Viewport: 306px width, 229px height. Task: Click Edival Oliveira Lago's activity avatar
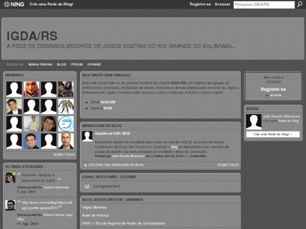(10, 205)
